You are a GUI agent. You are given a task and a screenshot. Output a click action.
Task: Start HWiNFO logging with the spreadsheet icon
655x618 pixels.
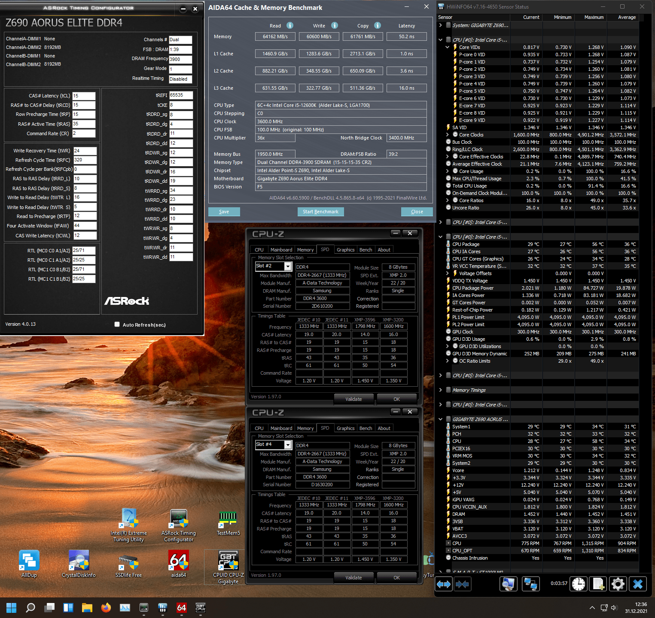[598, 584]
